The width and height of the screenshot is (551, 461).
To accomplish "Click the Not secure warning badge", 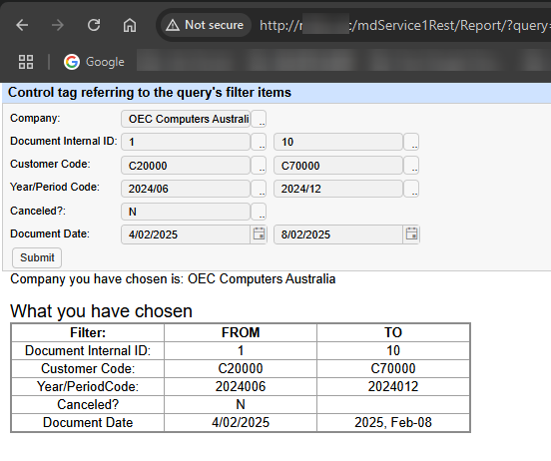I will click(x=206, y=25).
